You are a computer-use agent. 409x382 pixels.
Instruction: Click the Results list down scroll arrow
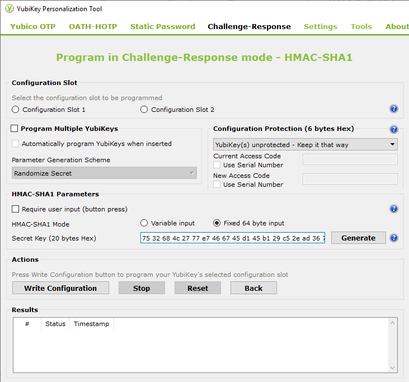tap(393, 367)
